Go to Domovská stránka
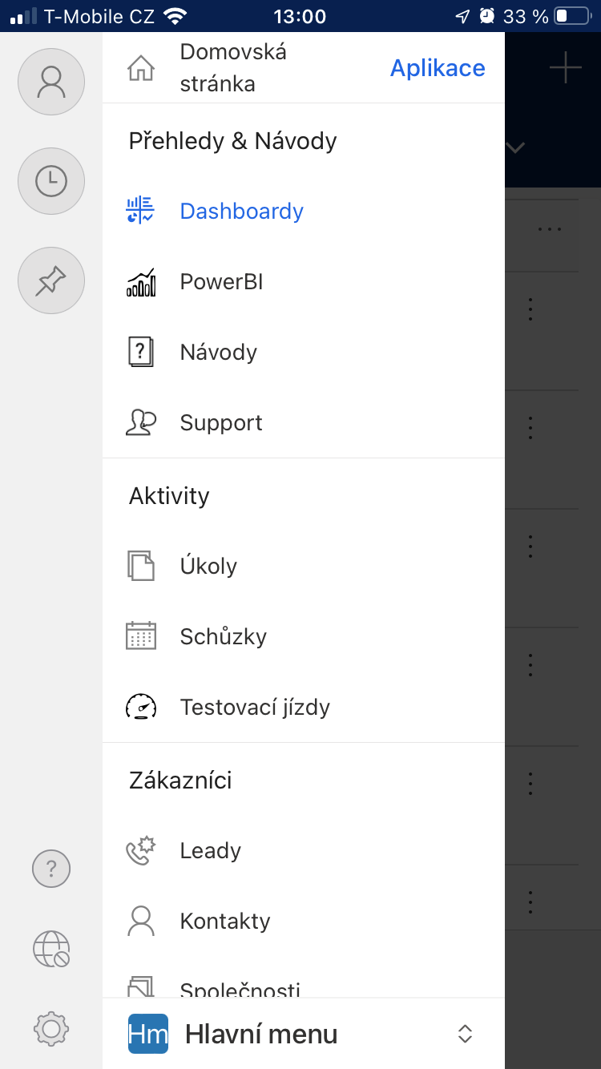Image resolution: width=601 pixels, height=1069 pixels. pyautogui.click(x=233, y=68)
